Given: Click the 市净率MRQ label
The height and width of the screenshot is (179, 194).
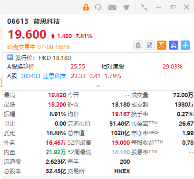Looking at the screenshot, I should (x=145, y=133).
